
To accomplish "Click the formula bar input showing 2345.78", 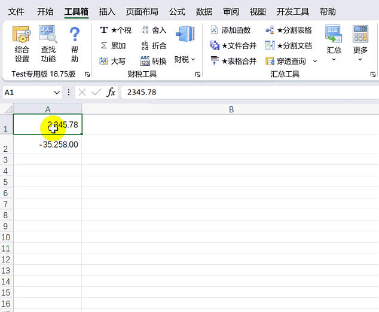I will click(x=239, y=92).
